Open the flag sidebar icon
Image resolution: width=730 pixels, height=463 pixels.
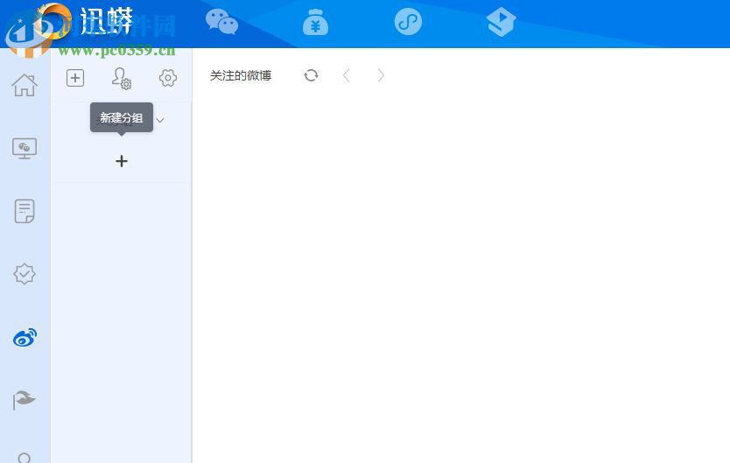tap(24, 400)
